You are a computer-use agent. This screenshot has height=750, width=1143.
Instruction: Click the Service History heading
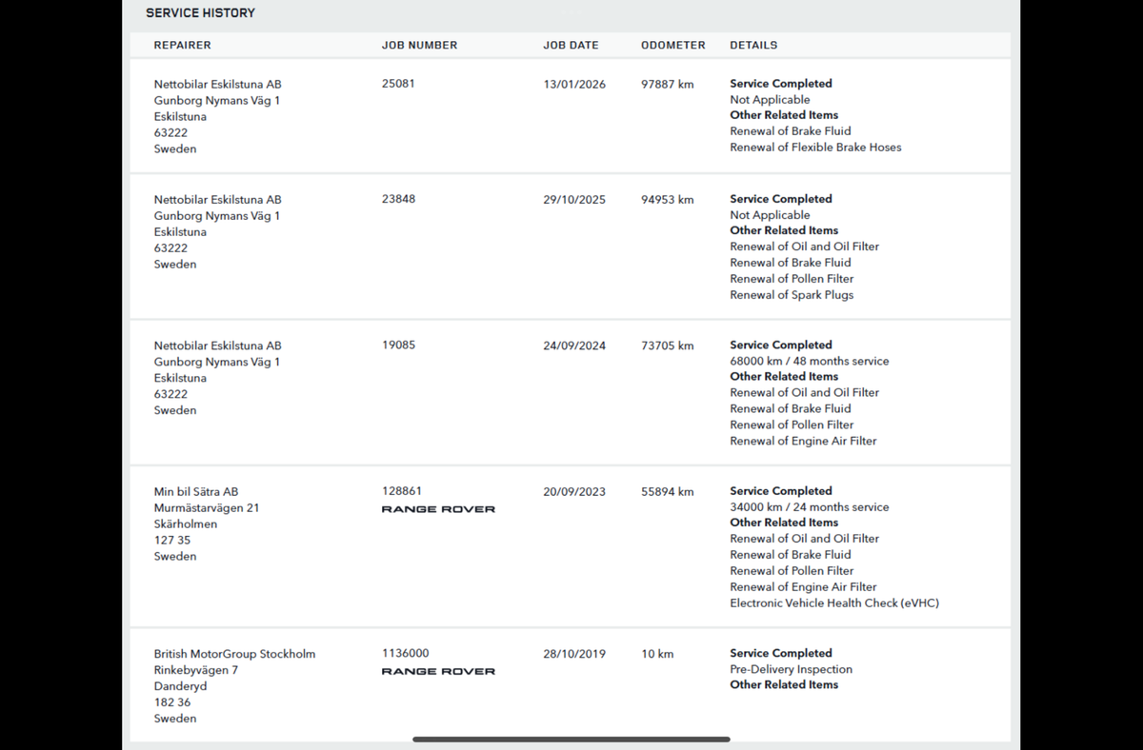click(200, 13)
